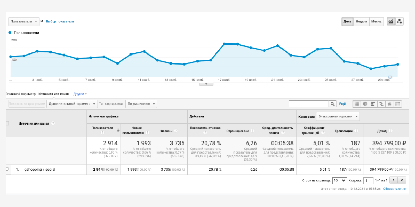This screenshot has width=415, height=207.
Task: Switch chart granularity to Месяц
Action: (x=376, y=21)
